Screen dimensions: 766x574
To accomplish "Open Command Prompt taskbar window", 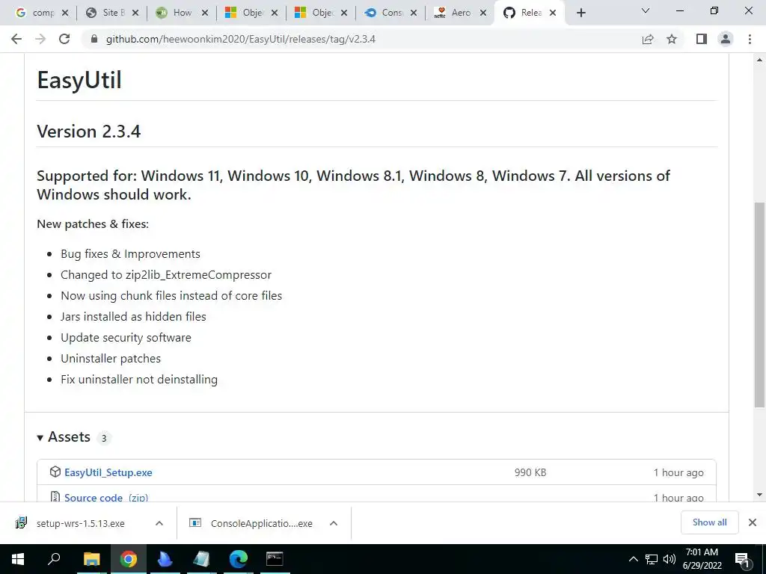I will pyautogui.click(x=275, y=559).
